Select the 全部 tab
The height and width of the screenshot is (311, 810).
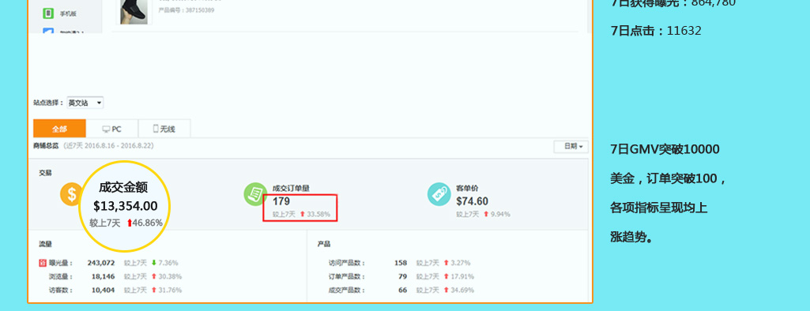pyautogui.click(x=59, y=129)
